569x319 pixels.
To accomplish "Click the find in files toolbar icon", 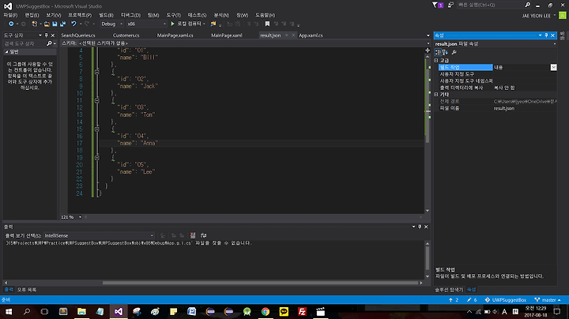I will point(213,24).
